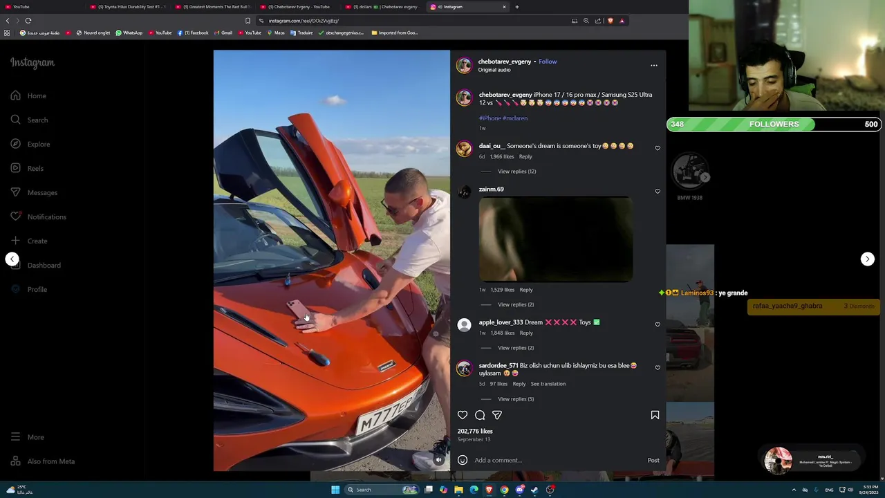Like apple_lover_333 comment
Viewport: 885px width, 498px height.
pyautogui.click(x=658, y=324)
